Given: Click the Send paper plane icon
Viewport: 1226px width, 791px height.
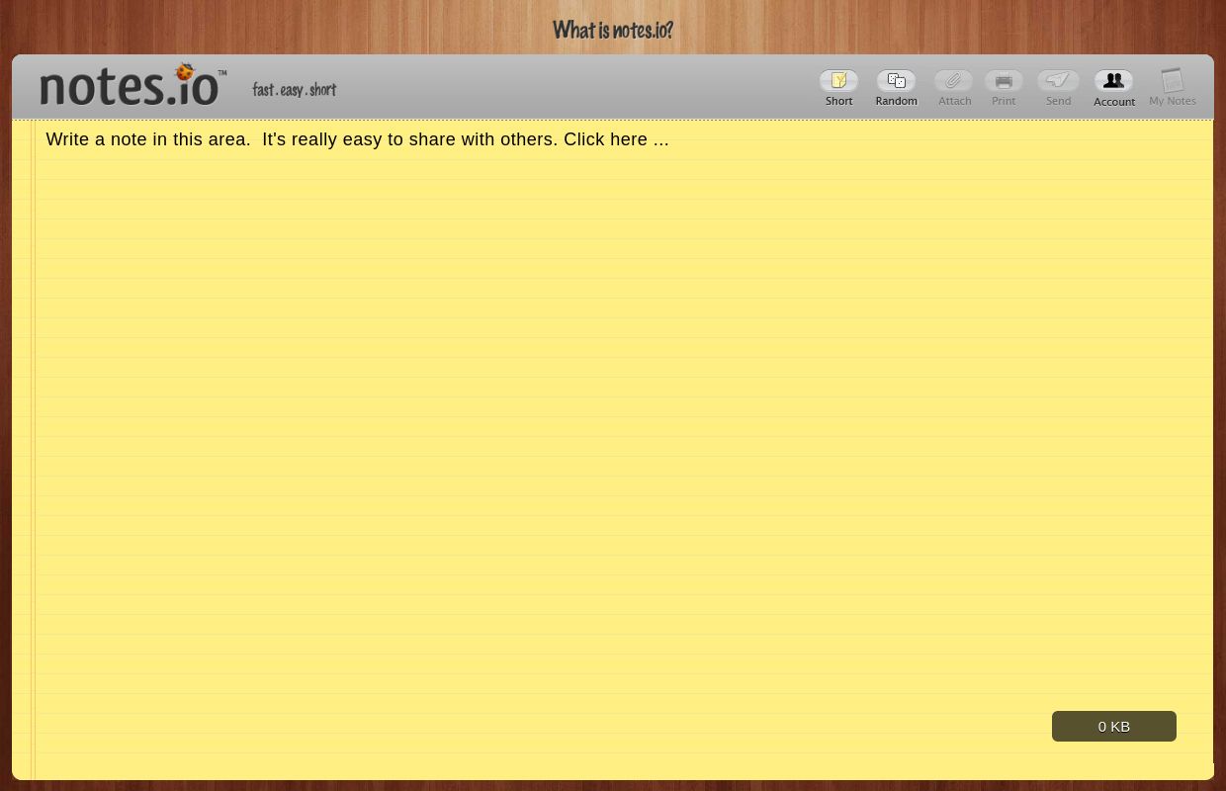Looking at the screenshot, I should pyautogui.click(x=1058, y=81).
